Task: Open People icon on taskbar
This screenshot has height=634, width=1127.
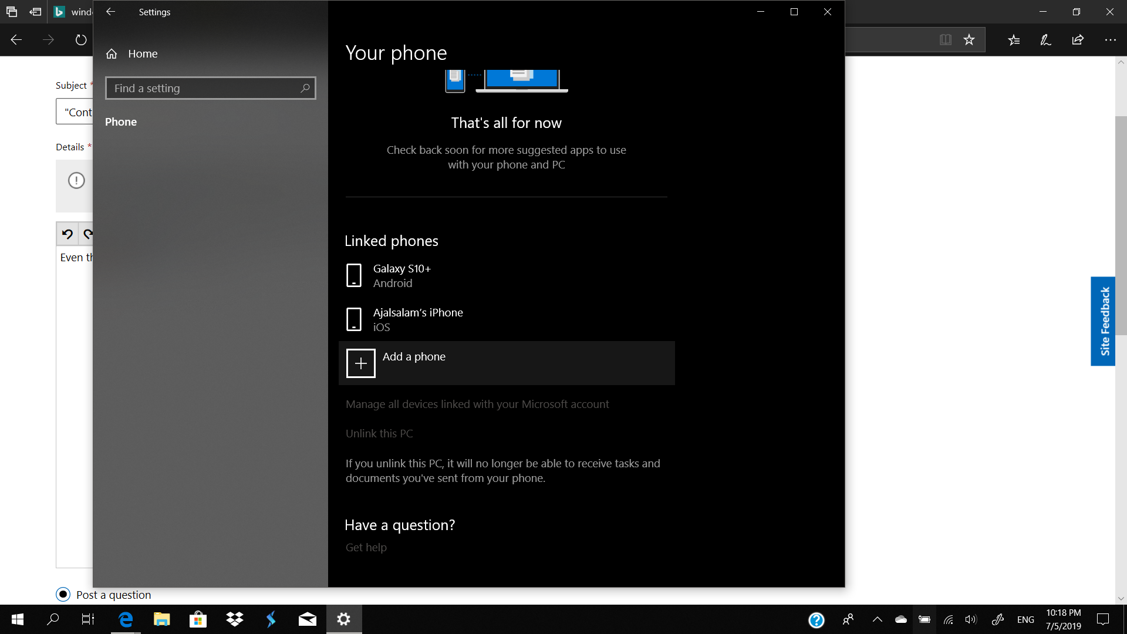Action: pyautogui.click(x=848, y=619)
